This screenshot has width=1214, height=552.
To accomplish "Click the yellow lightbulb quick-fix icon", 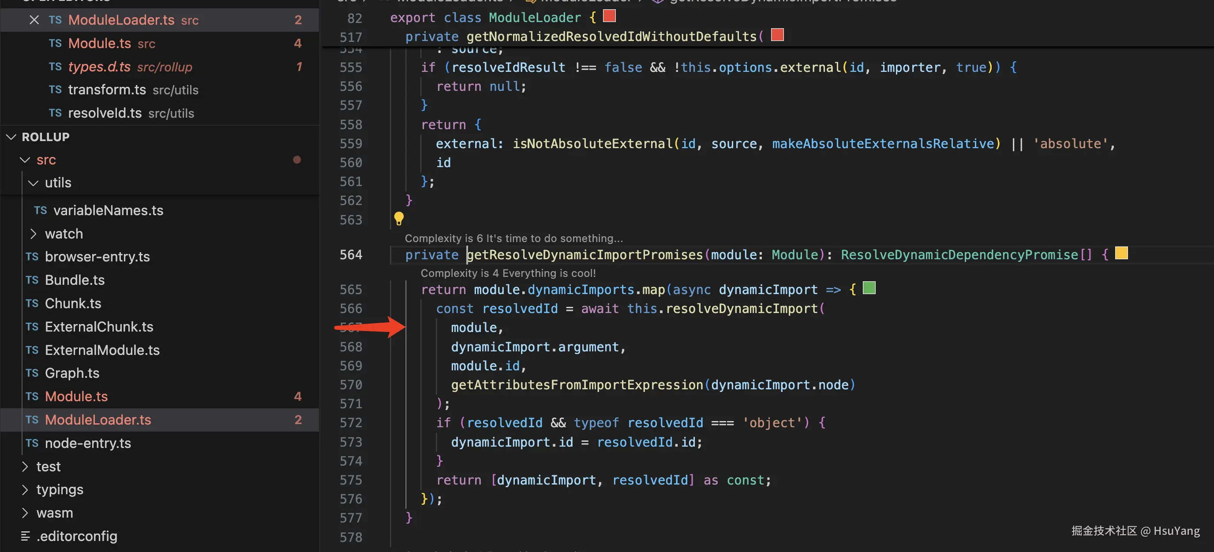I will coord(399,218).
